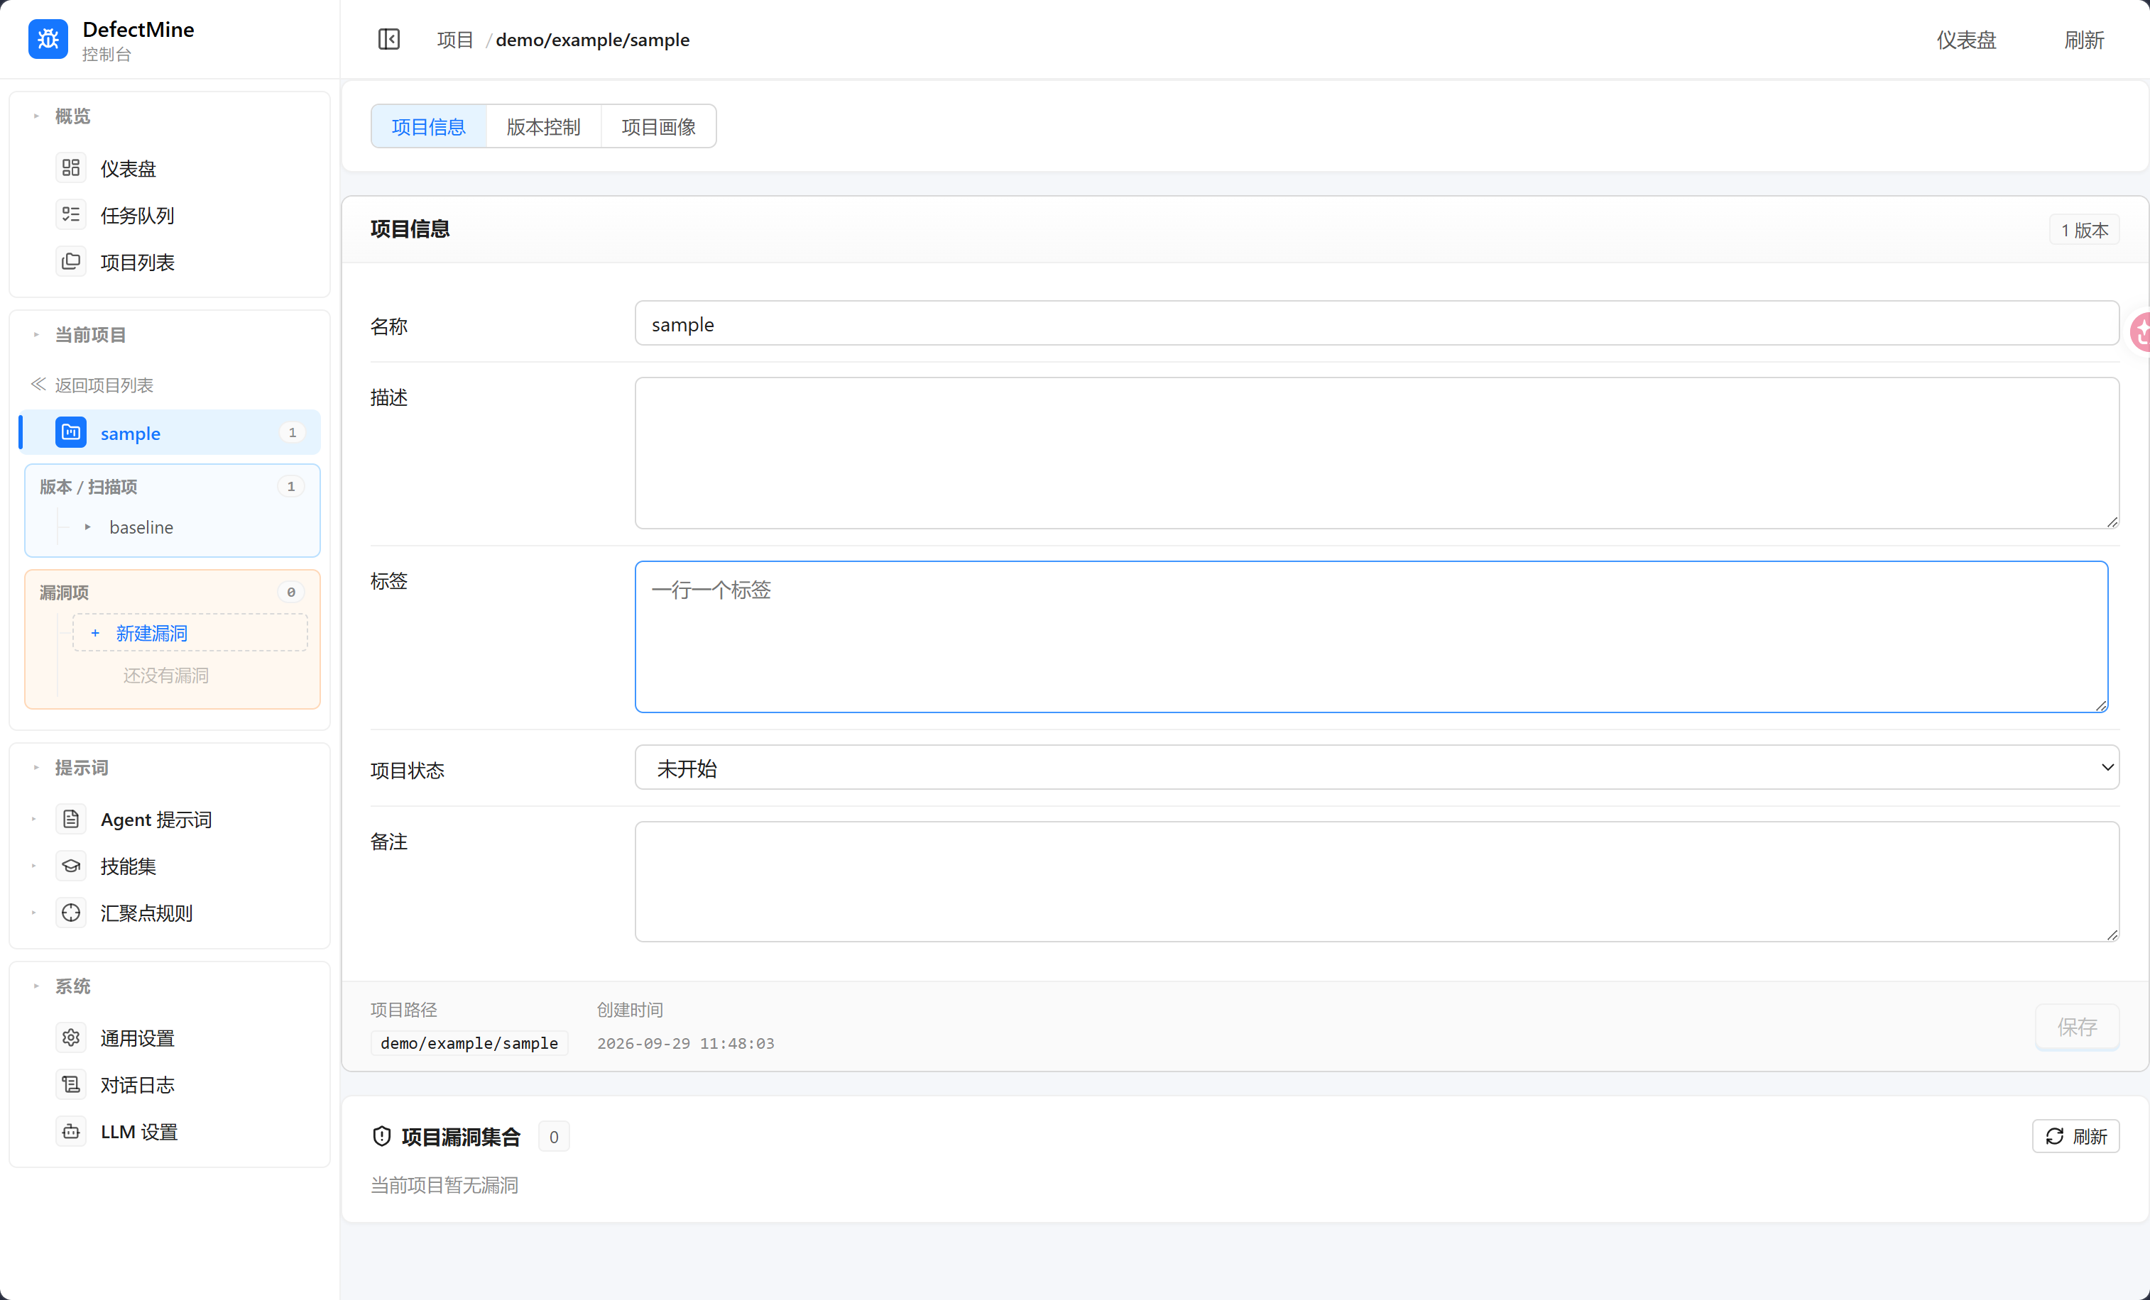Image resolution: width=2150 pixels, height=1300 pixels.
Task: Click 返回项目列表 link
Action: (92, 385)
